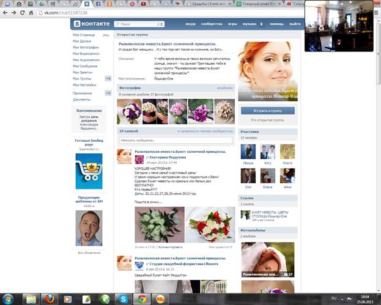
Task: Open Мои Аудиозаписи in sidebar
Action: click(86, 60)
